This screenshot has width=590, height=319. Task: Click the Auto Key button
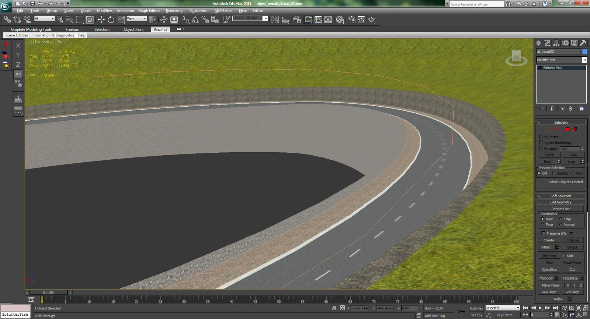476,308
